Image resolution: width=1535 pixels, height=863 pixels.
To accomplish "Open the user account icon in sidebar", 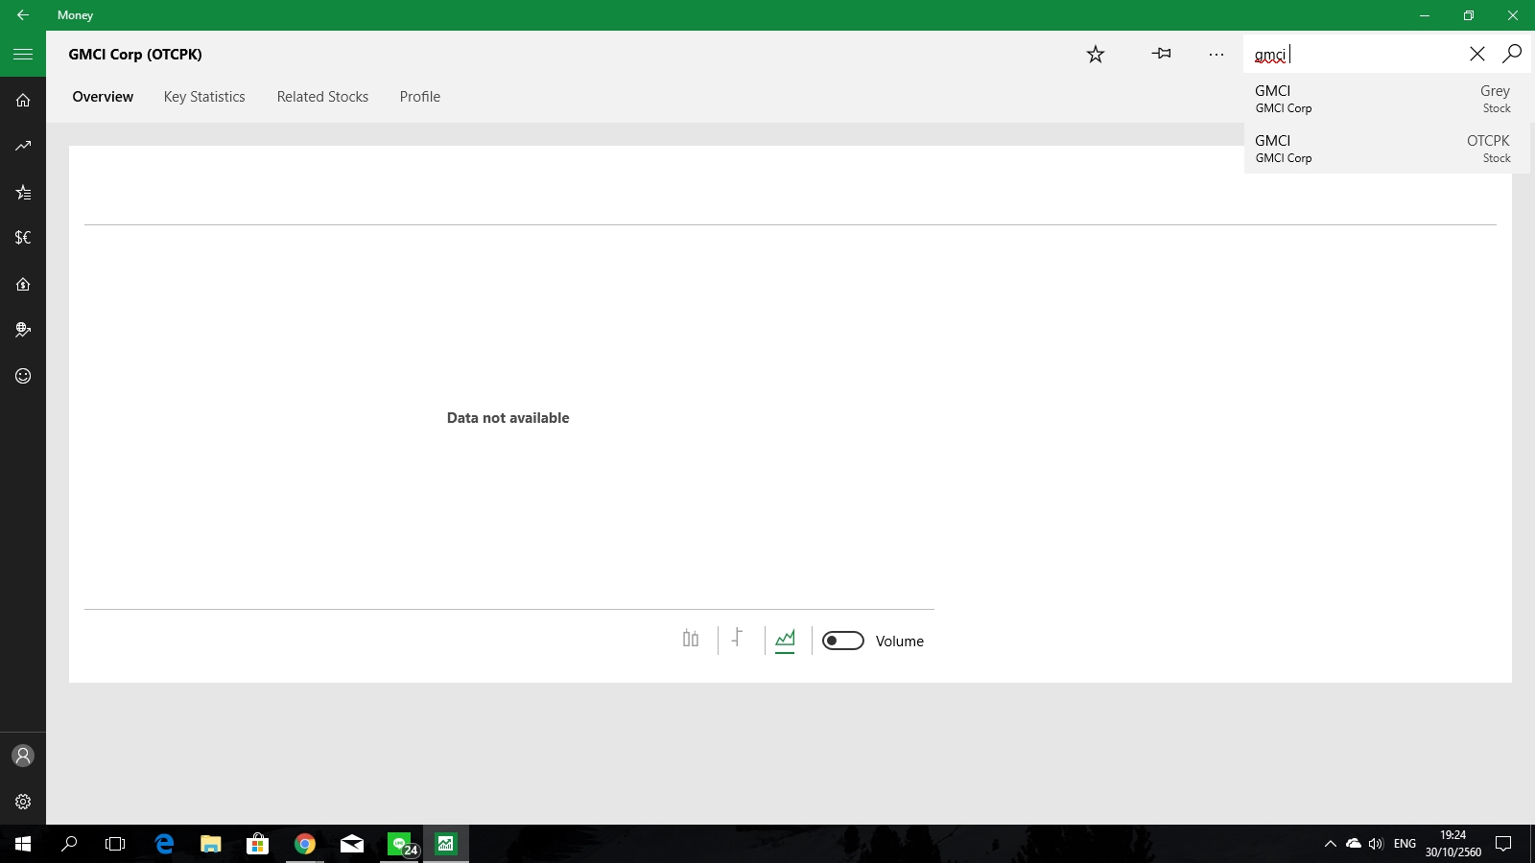I will click(x=23, y=756).
